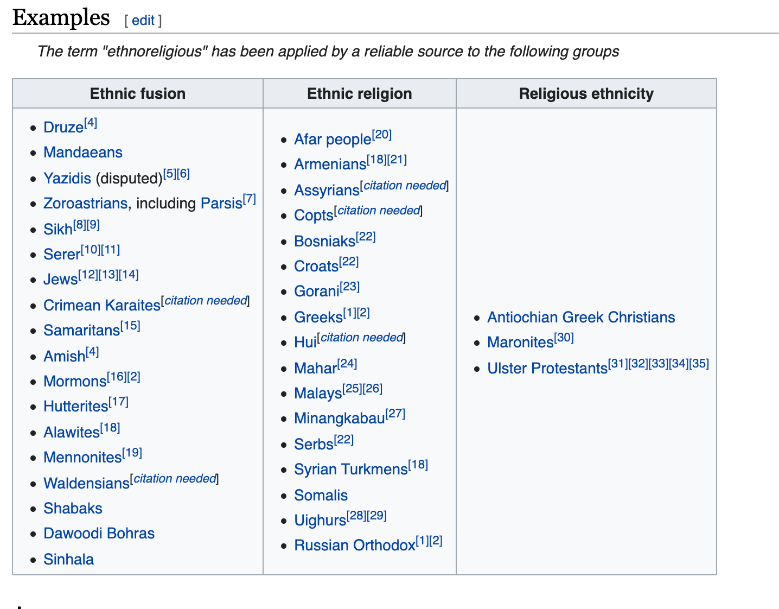The width and height of the screenshot is (779, 609).
Task: Go to the Dawoodi Bohras page
Action: click(99, 534)
